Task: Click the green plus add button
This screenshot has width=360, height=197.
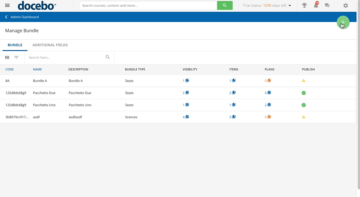Action: 343,22
